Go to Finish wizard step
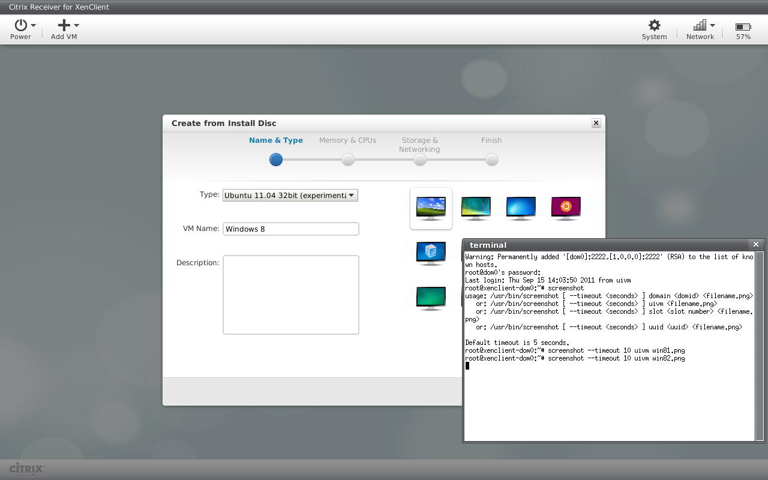 (491, 140)
